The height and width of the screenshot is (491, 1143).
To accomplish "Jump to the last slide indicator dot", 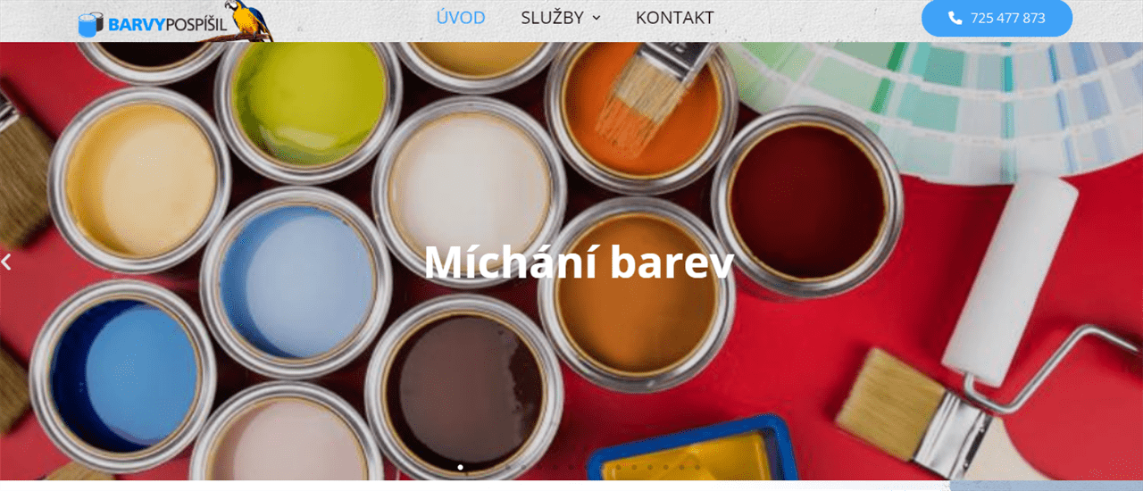I will 698,467.
